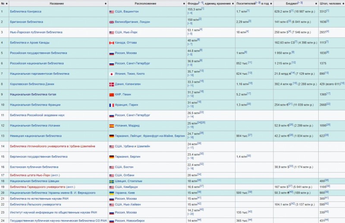This screenshot has width=345, height=223.
Task: Click the Denmark flag beside Дания, Копенгаген
Action: pyautogui.click(x=112, y=84)
